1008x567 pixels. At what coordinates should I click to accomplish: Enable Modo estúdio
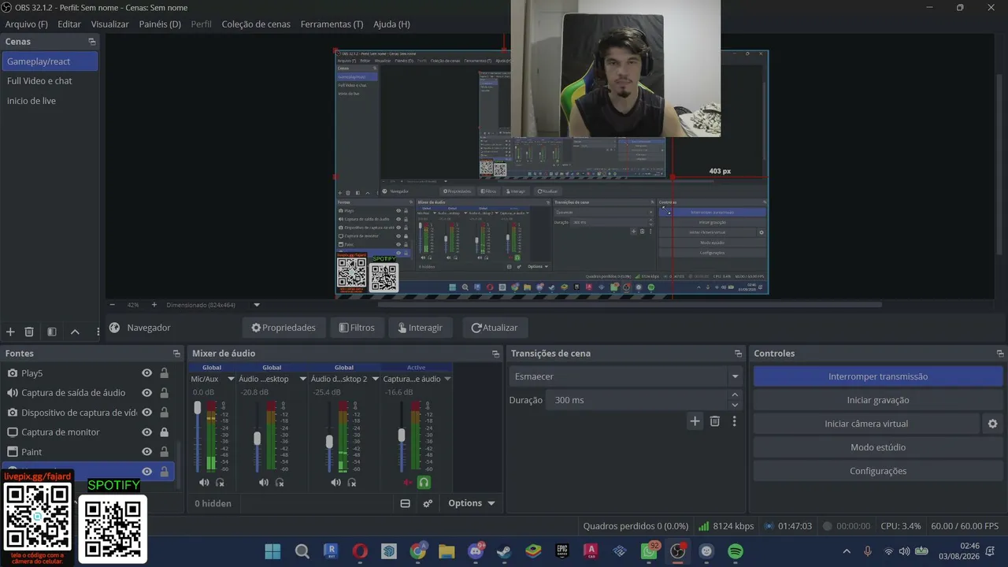coord(878,447)
